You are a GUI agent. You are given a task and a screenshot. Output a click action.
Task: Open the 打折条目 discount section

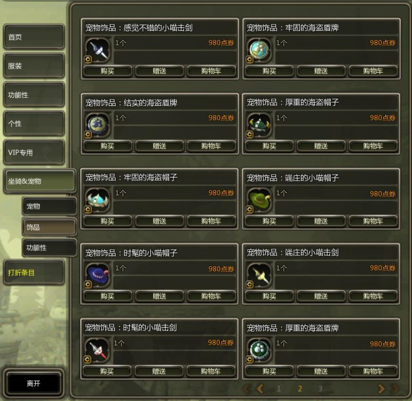point(34,272)
